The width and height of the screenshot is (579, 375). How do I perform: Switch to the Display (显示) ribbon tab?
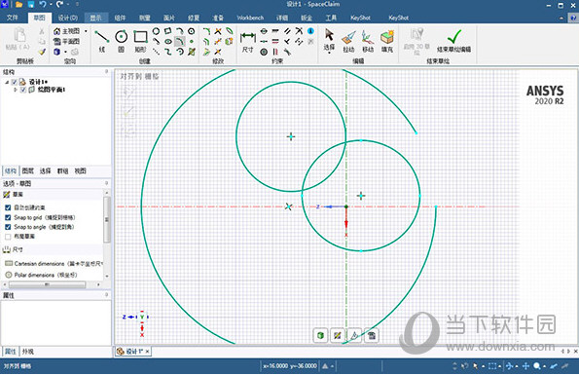click(x=95, y=18)
